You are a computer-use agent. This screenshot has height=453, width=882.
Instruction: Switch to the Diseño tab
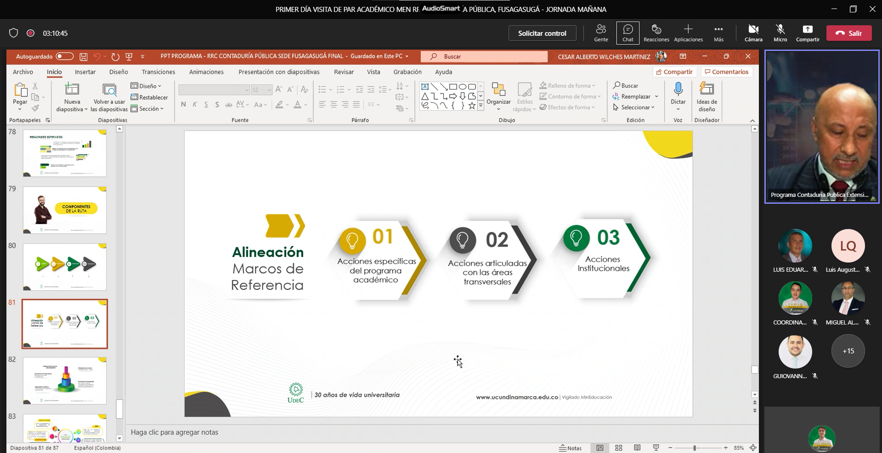119,72
